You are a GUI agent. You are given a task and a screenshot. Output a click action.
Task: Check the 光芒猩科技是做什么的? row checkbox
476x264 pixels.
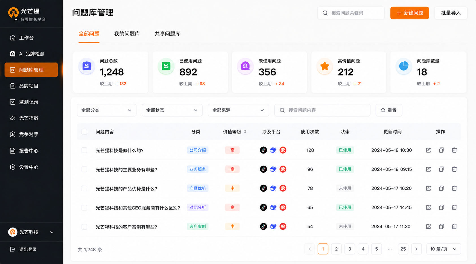click(x=84, y=150)
